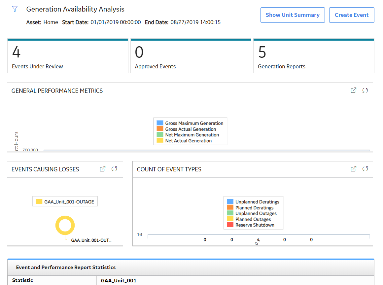Toggle Reserve Shutdown legend swatch
The width and height of the screenshot is (383, 285).
pyautogui.click(x=230, y=225)
